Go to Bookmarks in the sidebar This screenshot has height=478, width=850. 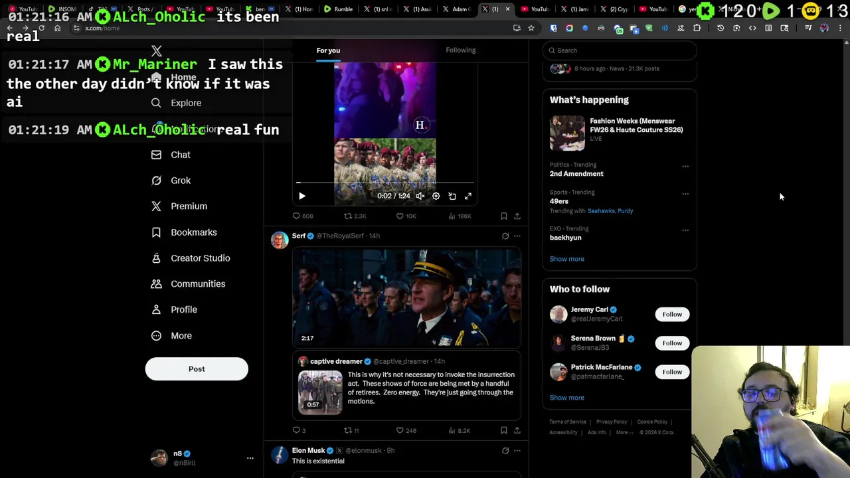coord(184,232)
